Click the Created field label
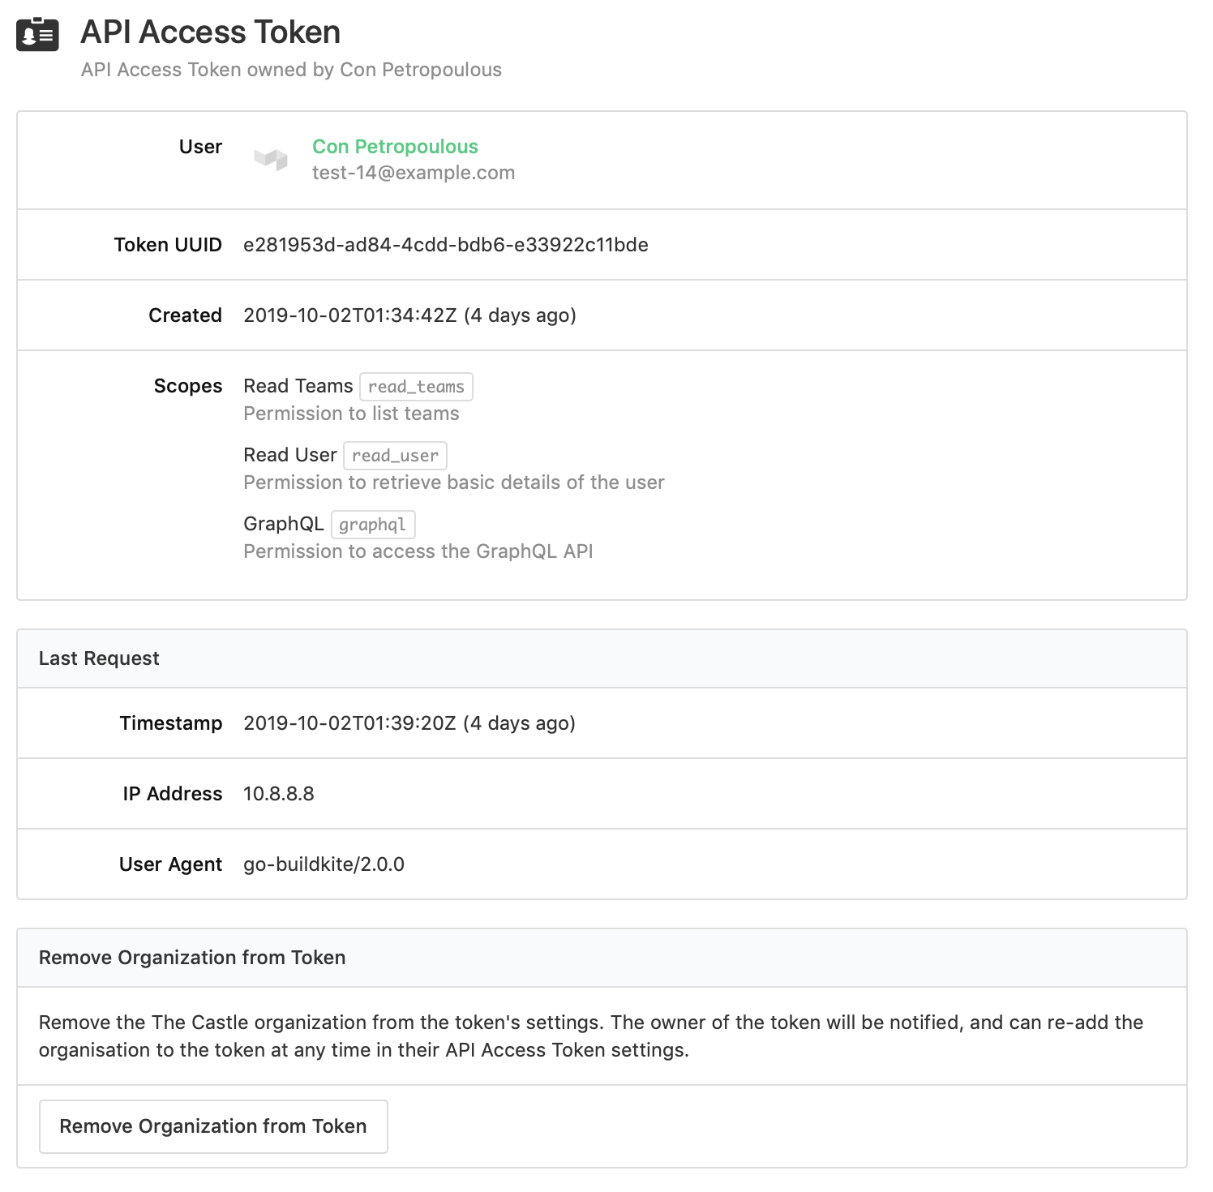1213x1192 pixels. [185, 315]
